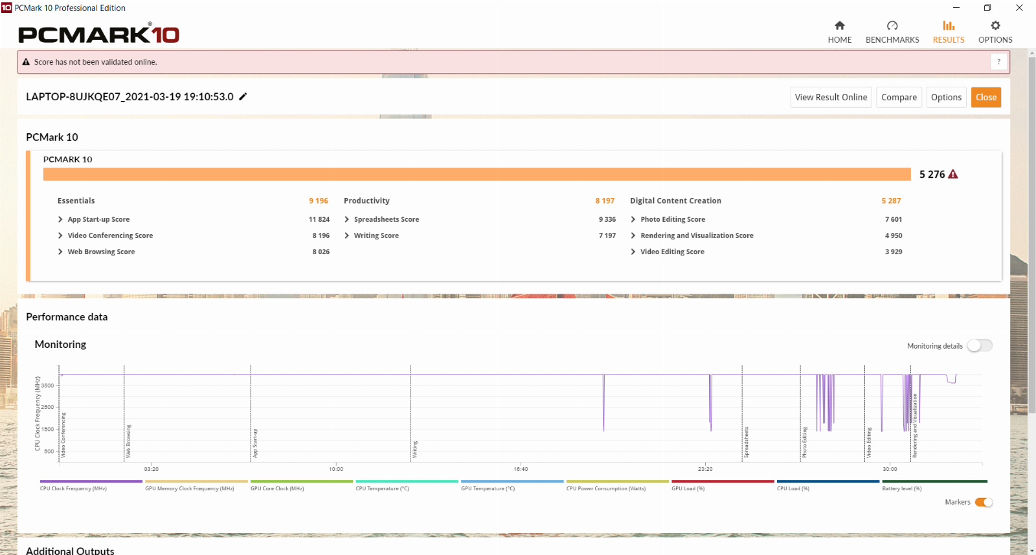
Task: Click the orange Close button
Action: (x=985, y=97)
